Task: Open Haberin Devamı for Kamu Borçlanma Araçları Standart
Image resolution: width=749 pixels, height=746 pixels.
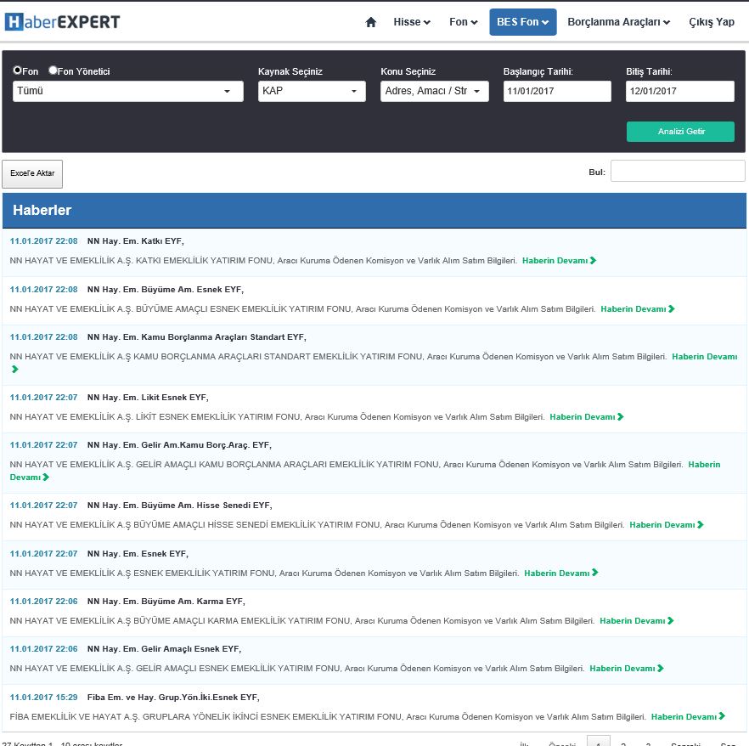Action: (x=704, y=357)
